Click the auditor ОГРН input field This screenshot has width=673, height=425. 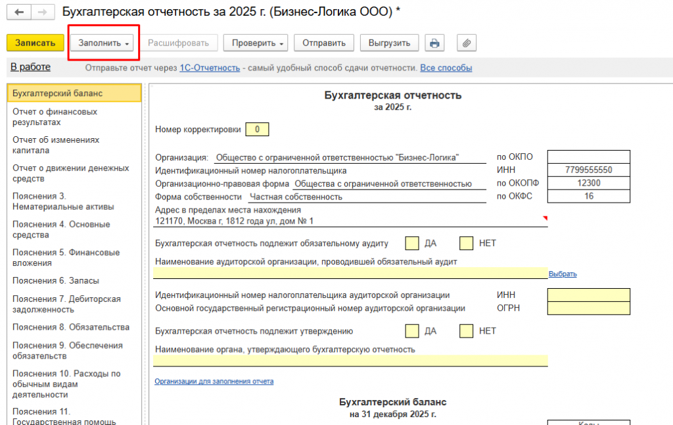(589, 308)
